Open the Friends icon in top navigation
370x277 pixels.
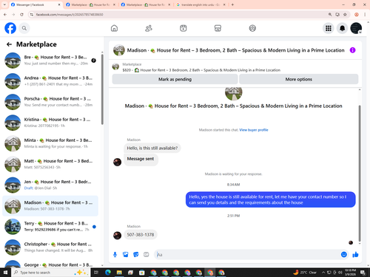coord(149,28)
